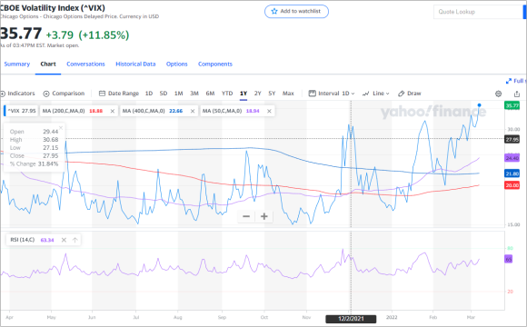Open the Historical Data tab
The height and width of the screenshot is (327, 527).
pyautogui.click(x=135, y=64)
